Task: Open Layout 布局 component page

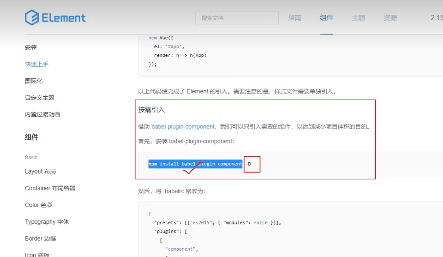Action: 40,171
